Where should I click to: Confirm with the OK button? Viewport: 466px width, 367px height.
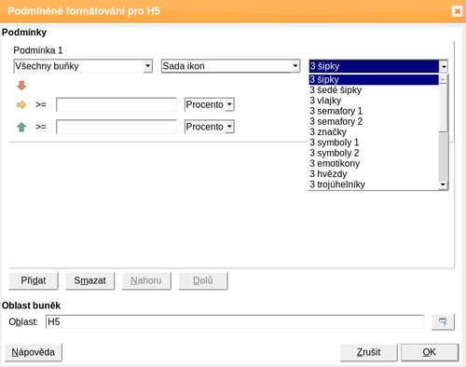coord(430,352)
